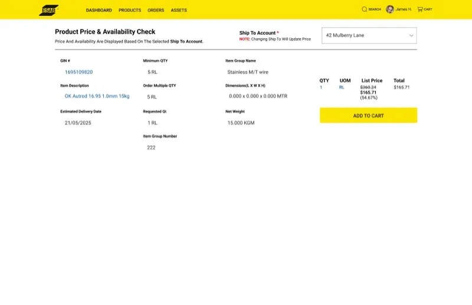Click the Product Price & Availability Check heading
The width and height of the screenshot is (472, 305).
105,32
